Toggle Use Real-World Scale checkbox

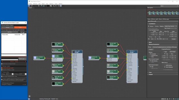149,30
